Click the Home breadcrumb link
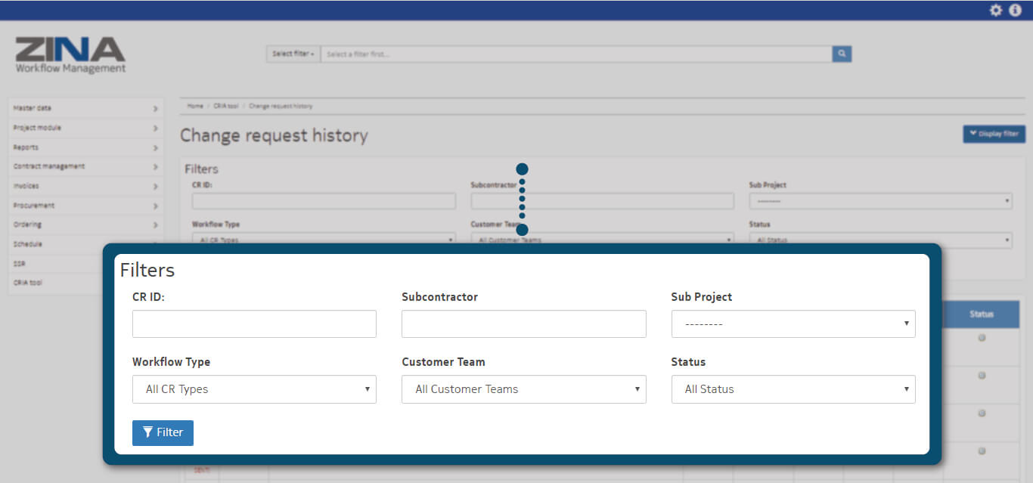 click(x=195, y=106)
